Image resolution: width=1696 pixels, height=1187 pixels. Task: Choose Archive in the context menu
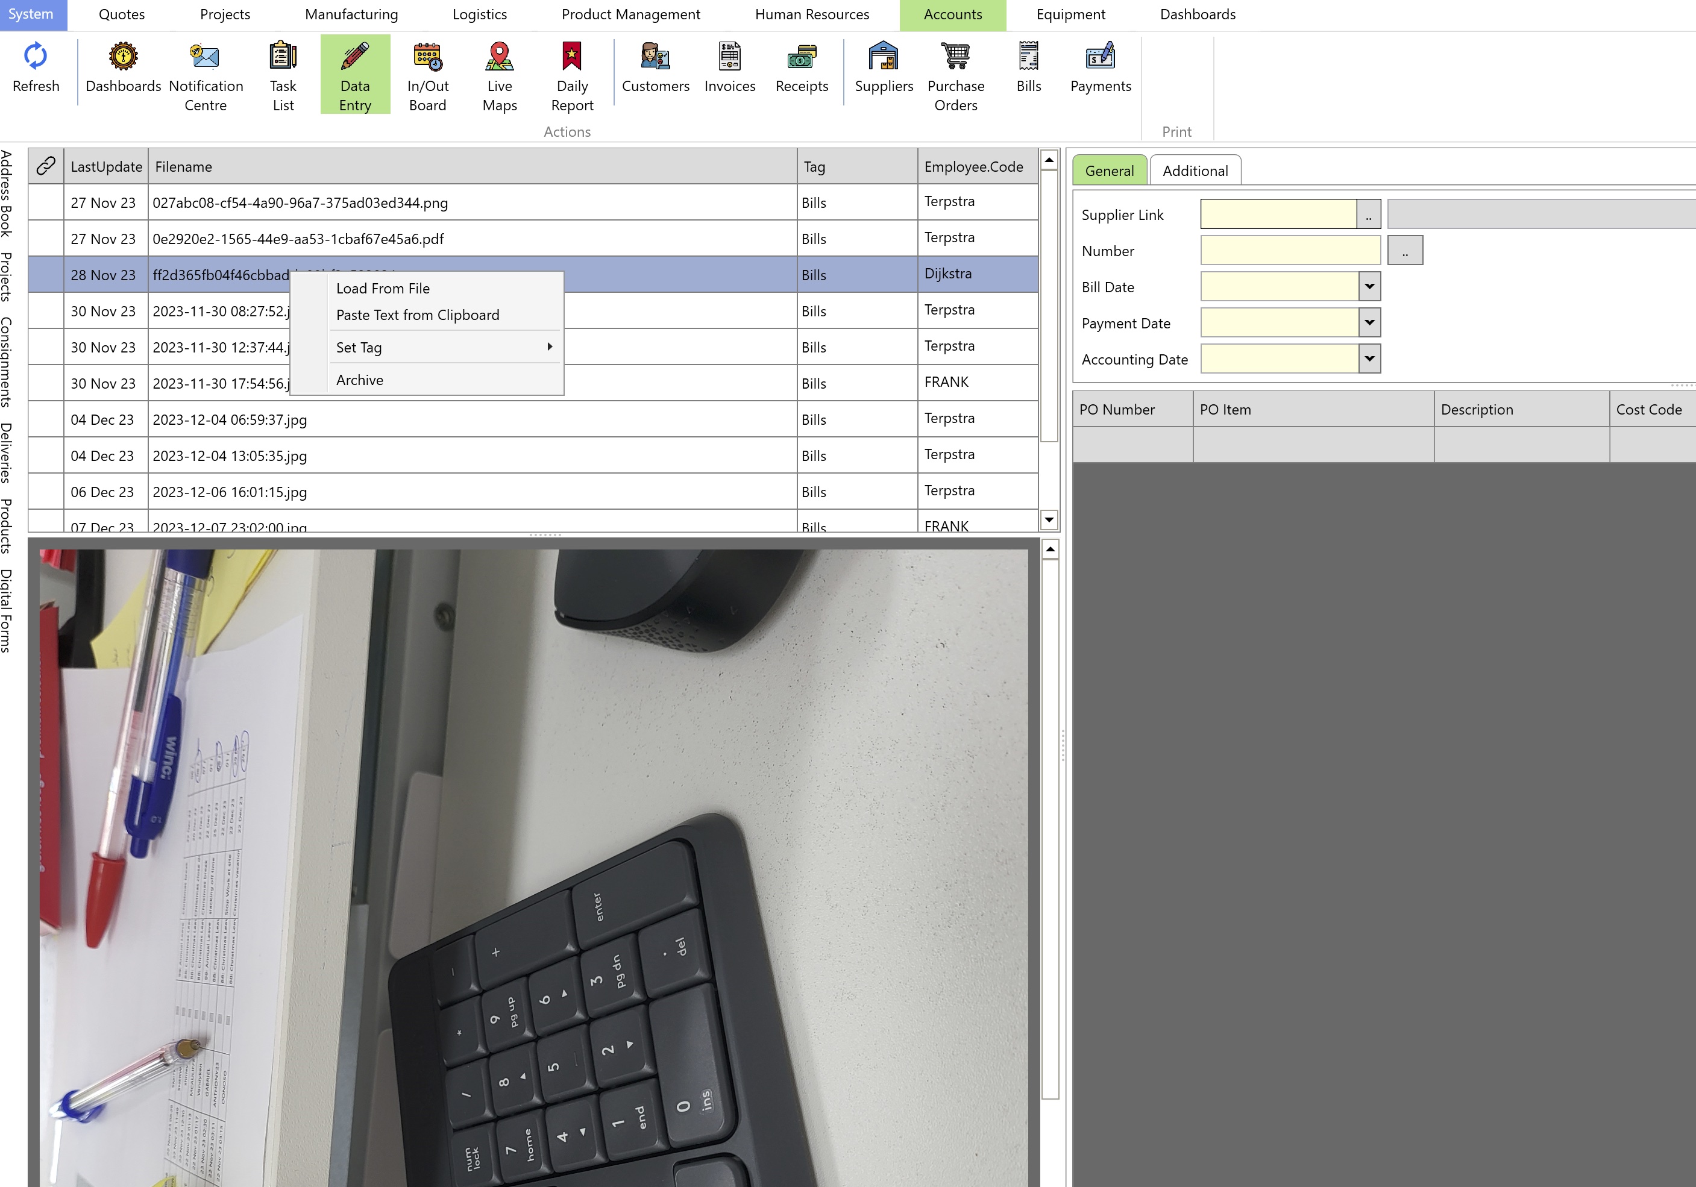428,380
